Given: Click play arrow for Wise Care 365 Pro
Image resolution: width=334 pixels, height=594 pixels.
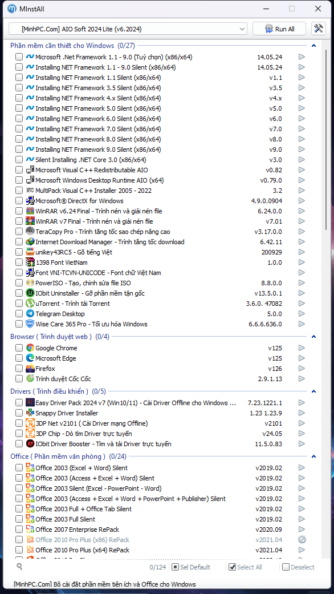Looking at the screenshot, I should pyautogui.click(x=302, y=324).
